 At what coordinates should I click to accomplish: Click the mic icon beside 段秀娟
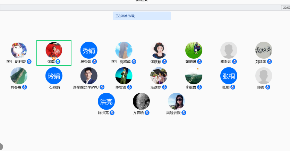click(94, 62)
